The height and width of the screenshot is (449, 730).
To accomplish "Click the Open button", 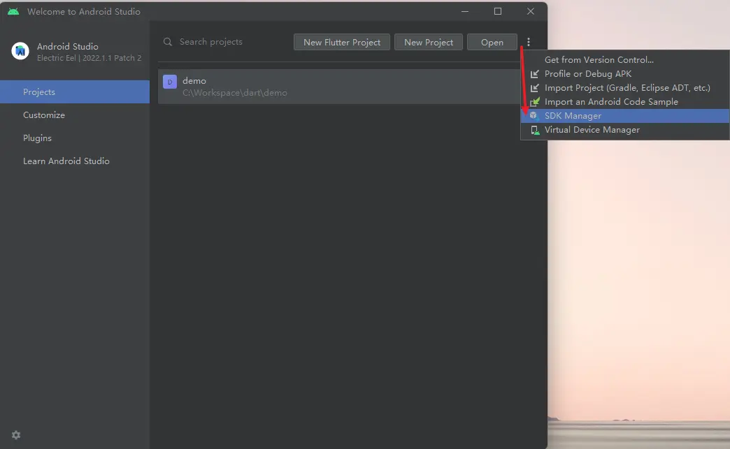I will point(492,43).
